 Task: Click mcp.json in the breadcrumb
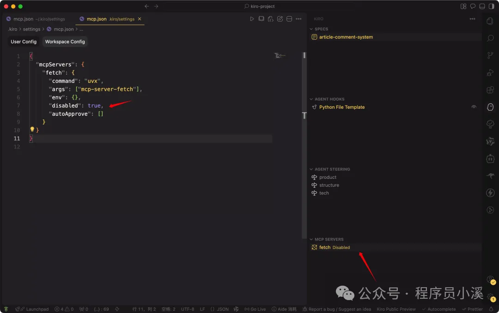[64, 29]
